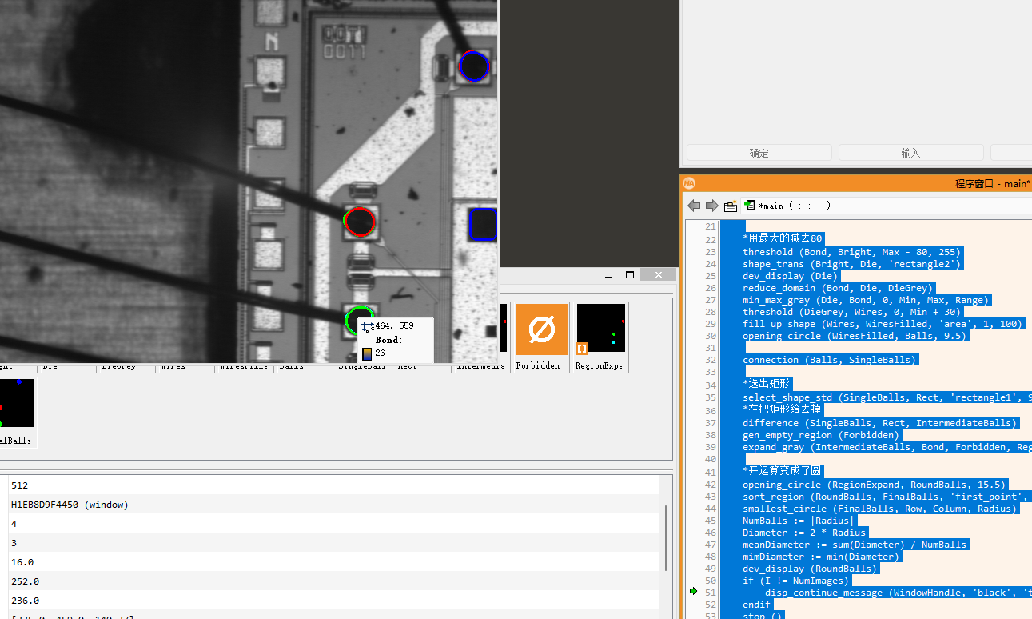1032x619 pixels.
Task: Go forward with the program window's right arrow
Action: click(711, 206)
